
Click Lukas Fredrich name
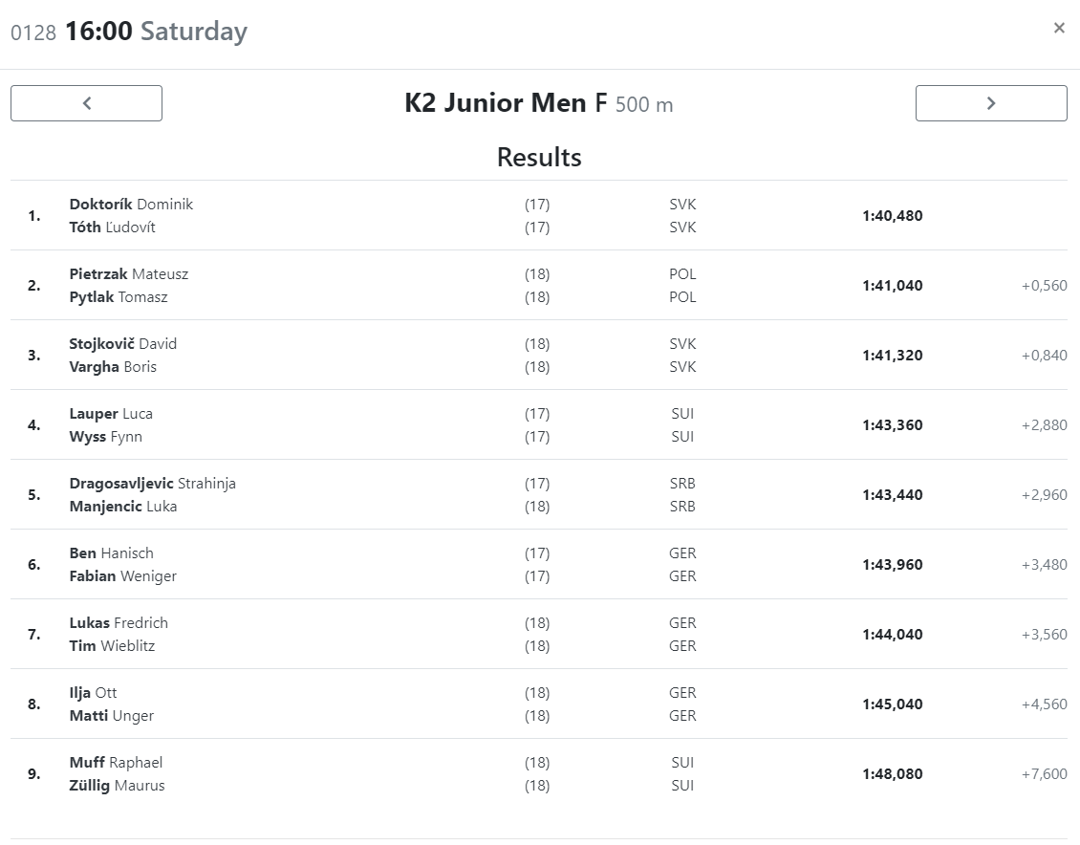(x=119, y=623)
